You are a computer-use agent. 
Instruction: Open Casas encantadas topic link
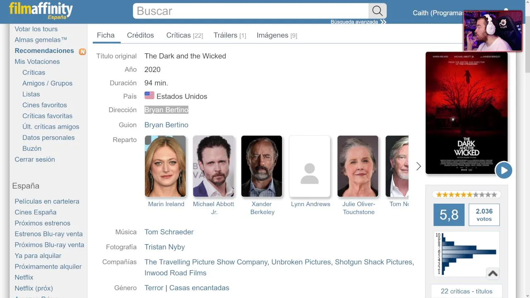pyautogui.click(x=199, y=288)
